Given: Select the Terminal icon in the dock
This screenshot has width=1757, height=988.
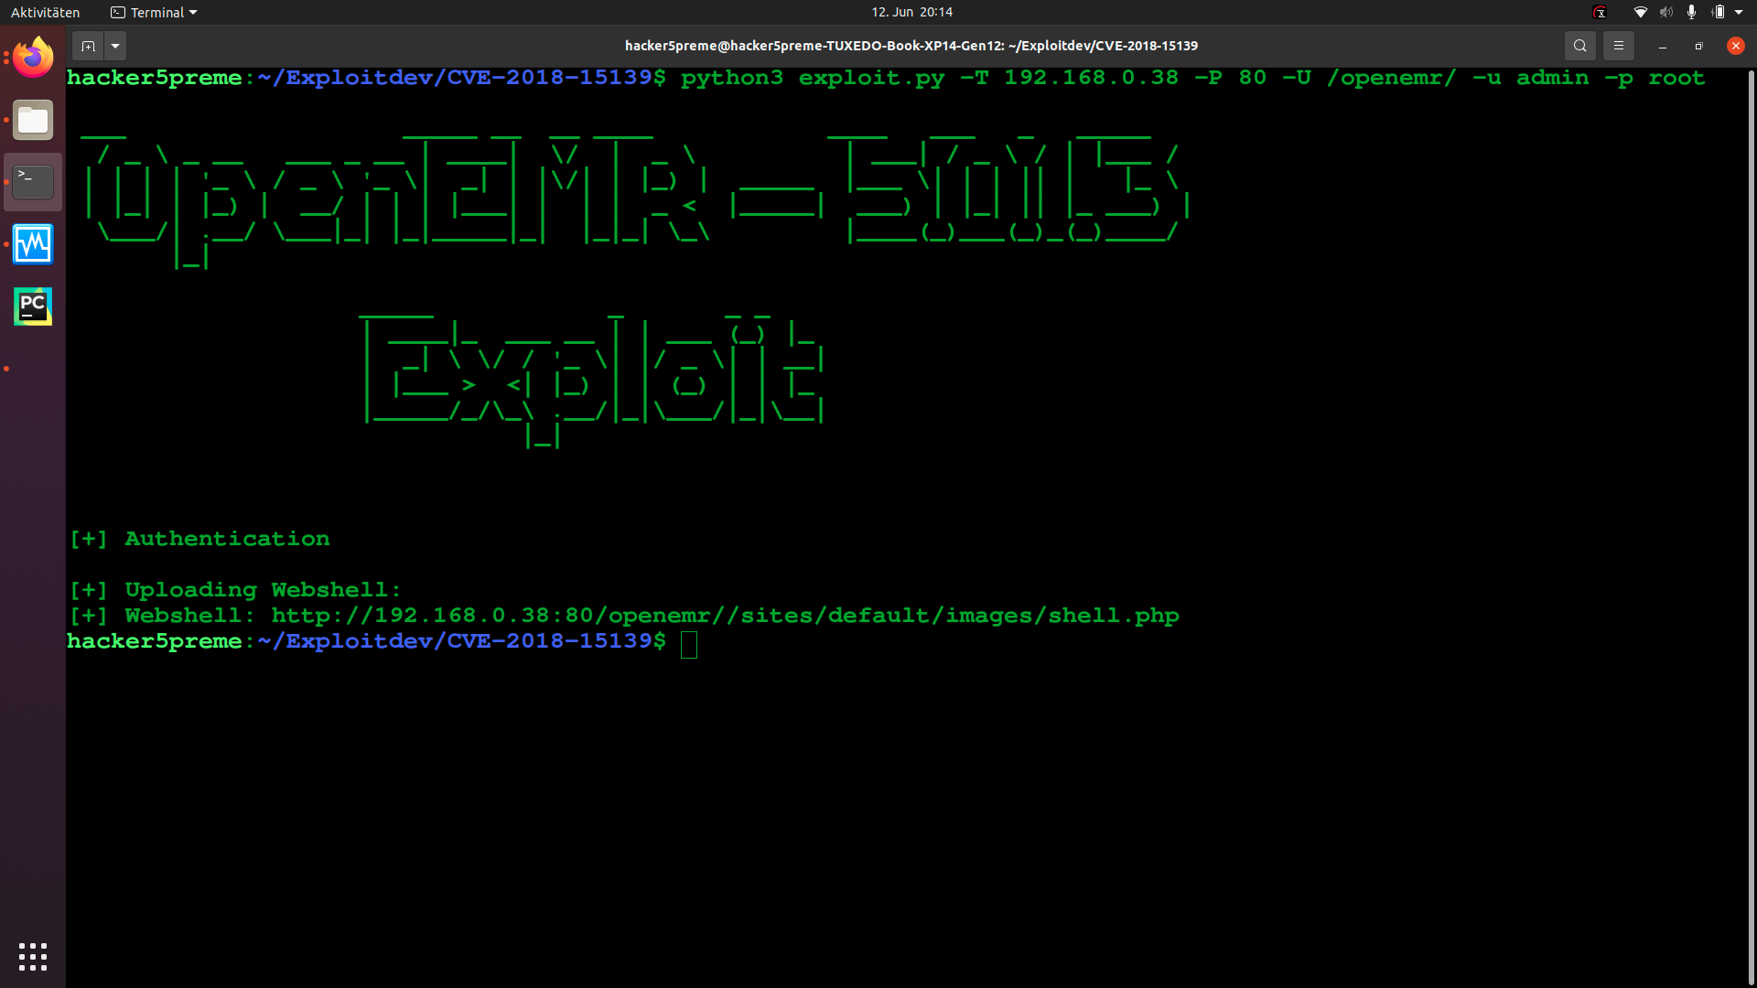Looking at the screenshot, I should point(33,182).
